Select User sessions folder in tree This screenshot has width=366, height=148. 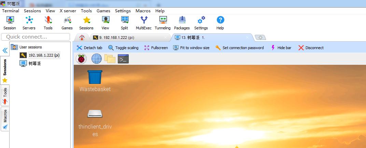[x=26, y=47]
